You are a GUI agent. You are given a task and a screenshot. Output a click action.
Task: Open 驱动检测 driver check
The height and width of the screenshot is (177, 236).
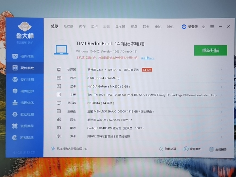coord(23,114)
